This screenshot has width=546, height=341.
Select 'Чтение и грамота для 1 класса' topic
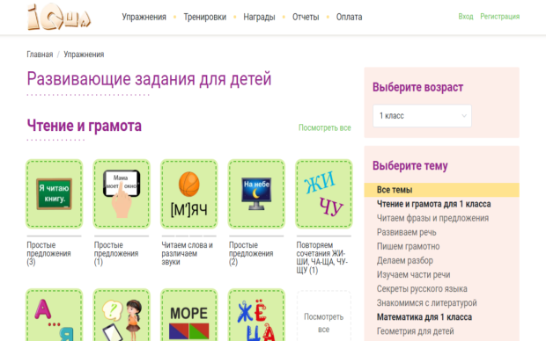click(x=433, y=204)
